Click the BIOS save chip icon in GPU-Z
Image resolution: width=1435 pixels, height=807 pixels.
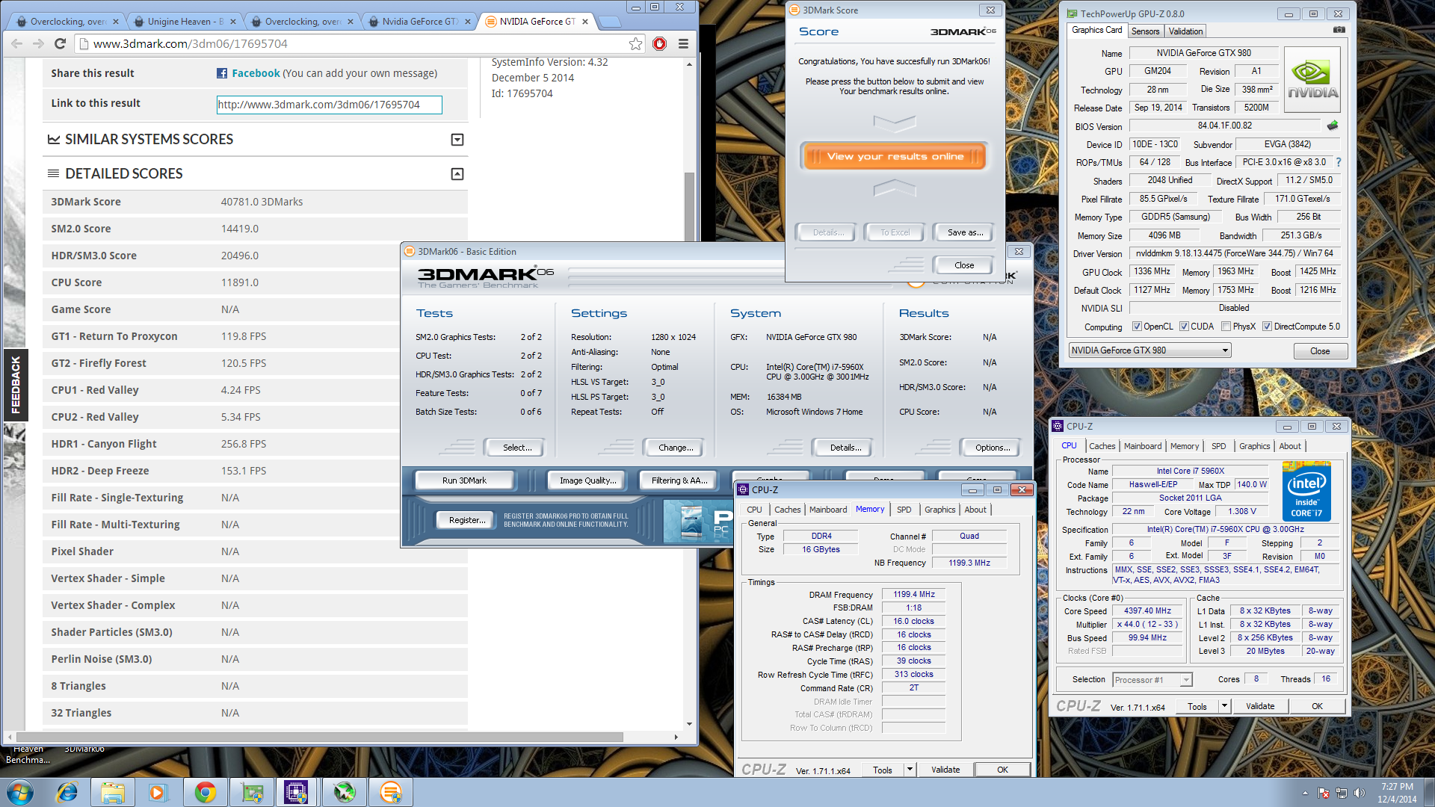point(1332,126)
